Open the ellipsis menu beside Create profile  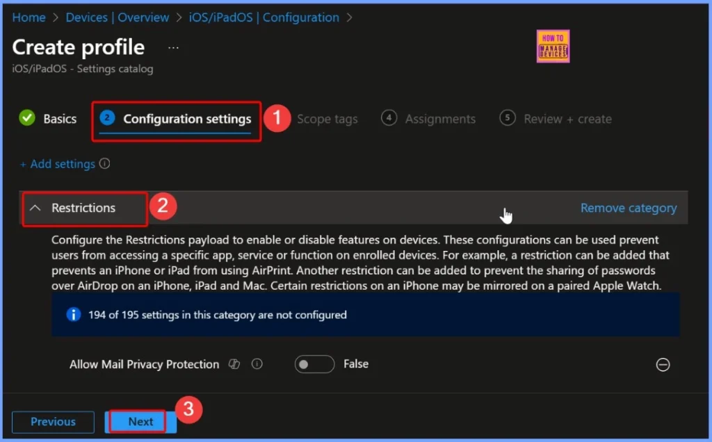click(x=172, y=47)
